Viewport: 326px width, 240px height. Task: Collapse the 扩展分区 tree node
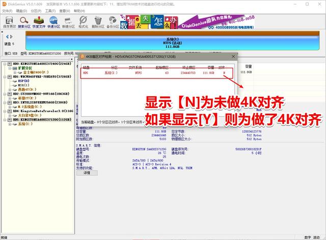(x=10, y=68)
